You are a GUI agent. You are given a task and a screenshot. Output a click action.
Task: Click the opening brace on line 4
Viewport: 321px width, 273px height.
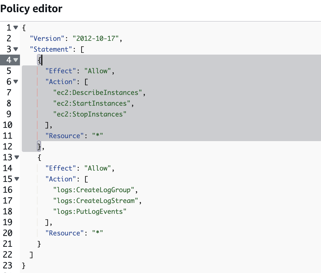39,60
